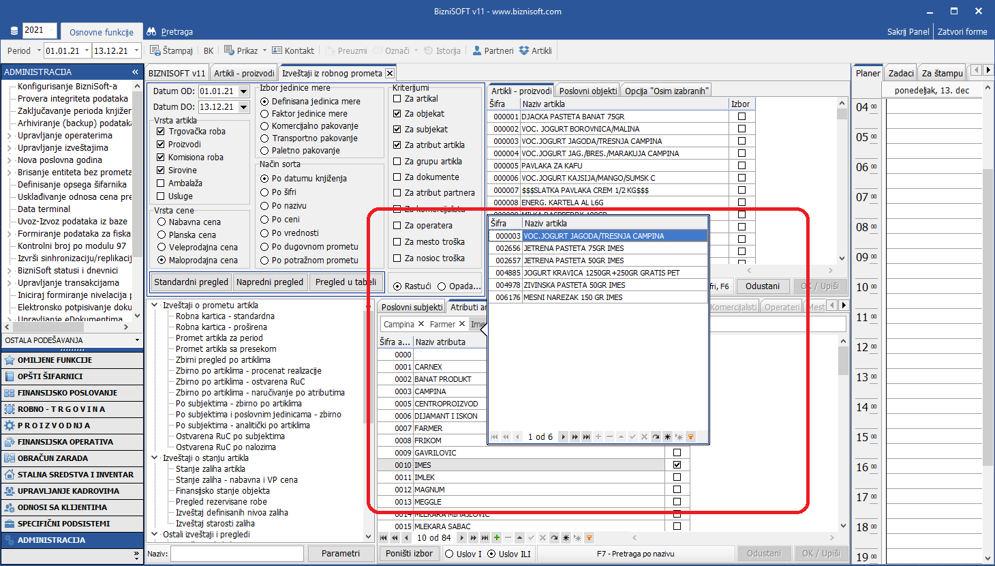Click orange filter icon in popup navigator
The width and height of the screenshot is (995, 566).
[x=690, y=437]
